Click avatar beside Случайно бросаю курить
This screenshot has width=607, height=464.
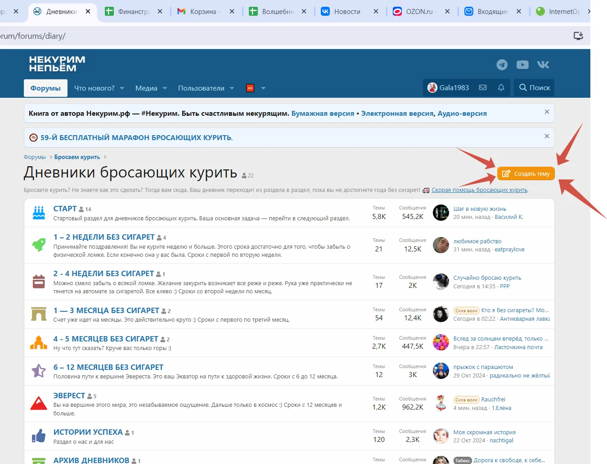[x=441, y=282]
